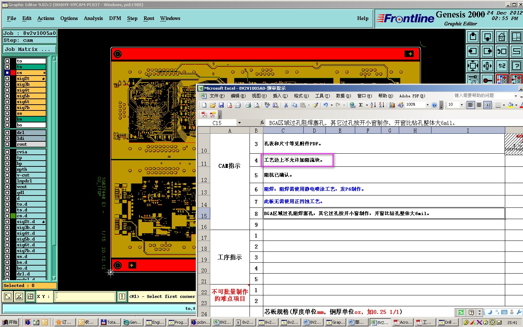Click the 1:2 scale icon
Viewport: 523px width, 327px height.
(x=502, y=66)
